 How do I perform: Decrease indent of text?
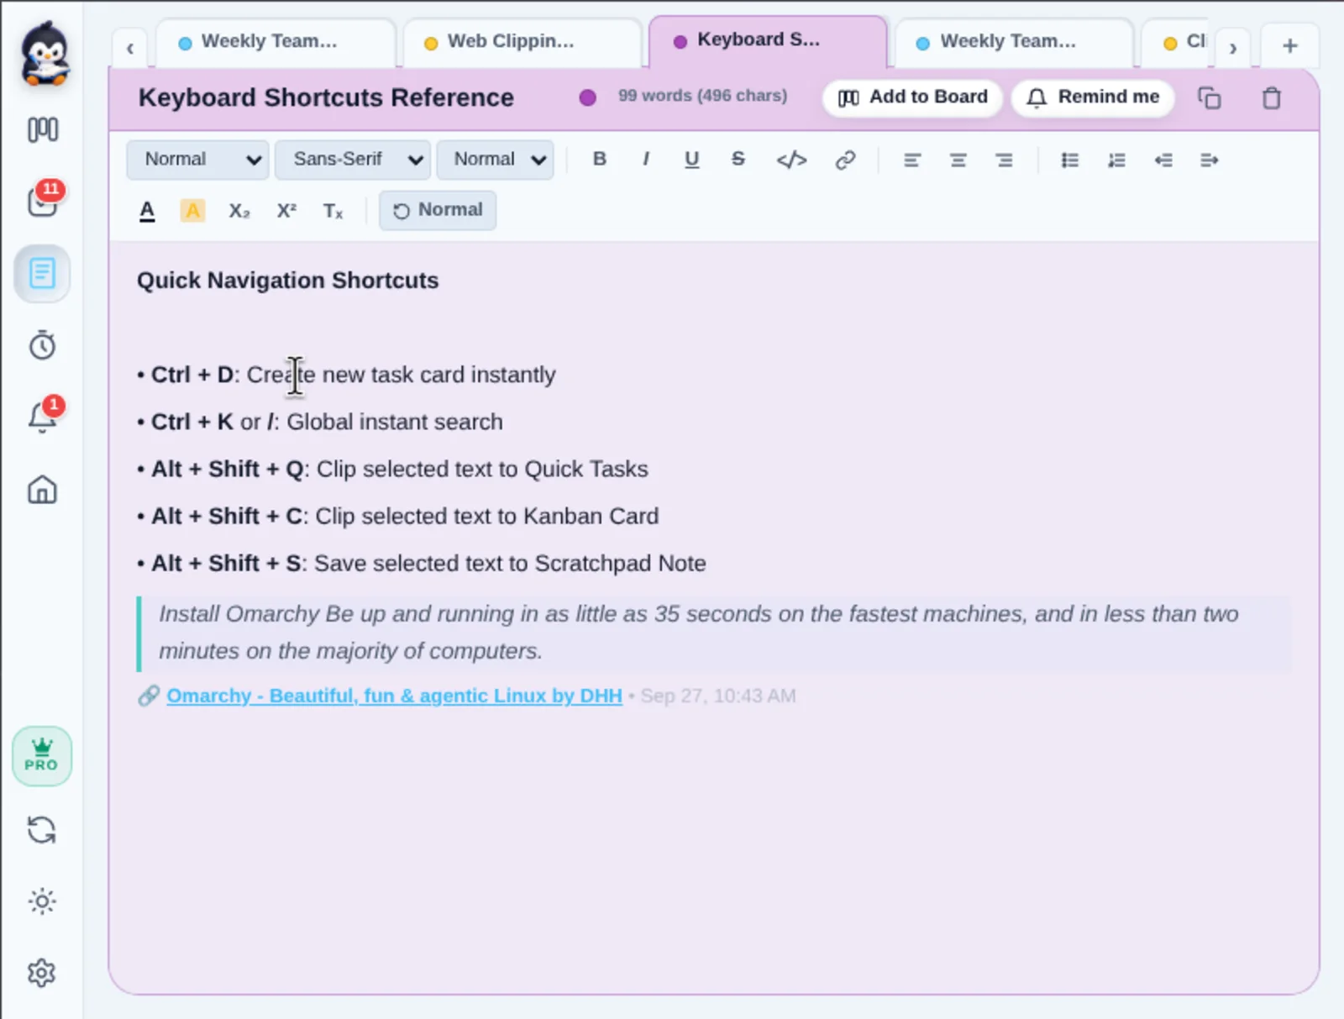tap(1163, 160)
